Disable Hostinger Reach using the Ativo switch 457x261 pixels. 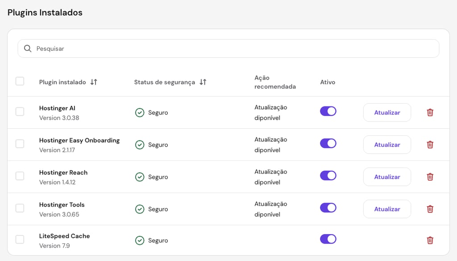pyautogui.click(x=328, y=176)
